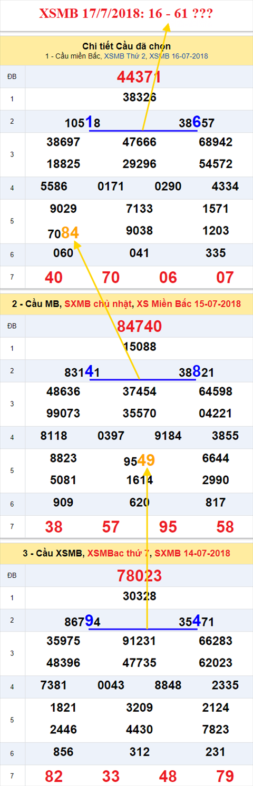This screenshot has height=786, width=253.
Task: Select the number 83141
Action: coord(82,372)
